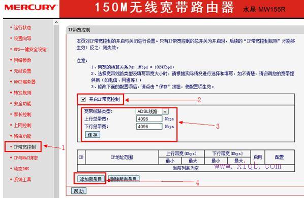Screen dimensions: 304x198
Task: Click the 启用 column header
Action: (258, 157)
